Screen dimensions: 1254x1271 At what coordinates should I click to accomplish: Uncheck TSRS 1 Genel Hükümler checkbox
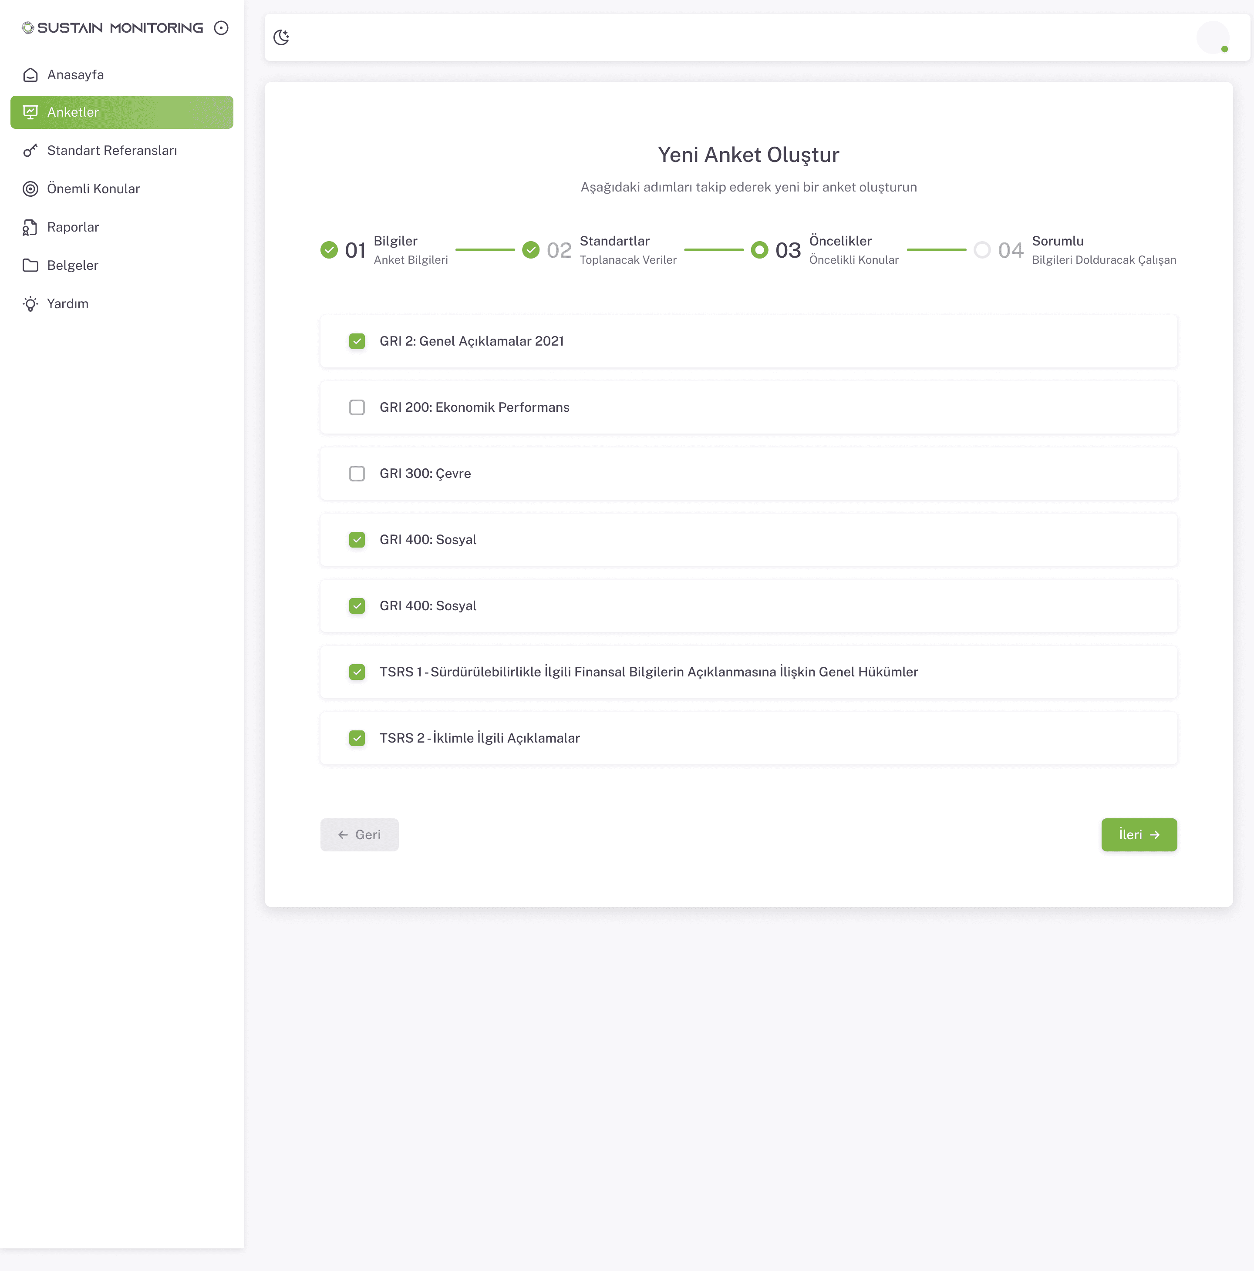[357, 672]
